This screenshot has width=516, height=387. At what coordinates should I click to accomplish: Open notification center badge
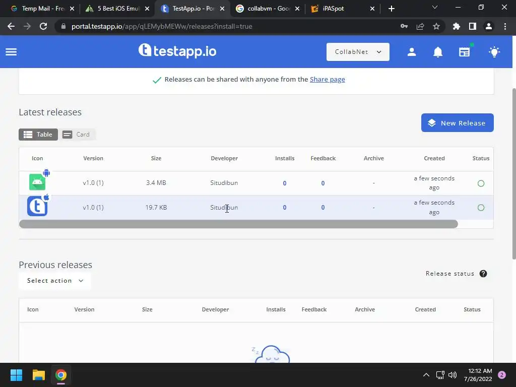click(x=501, y=375)
